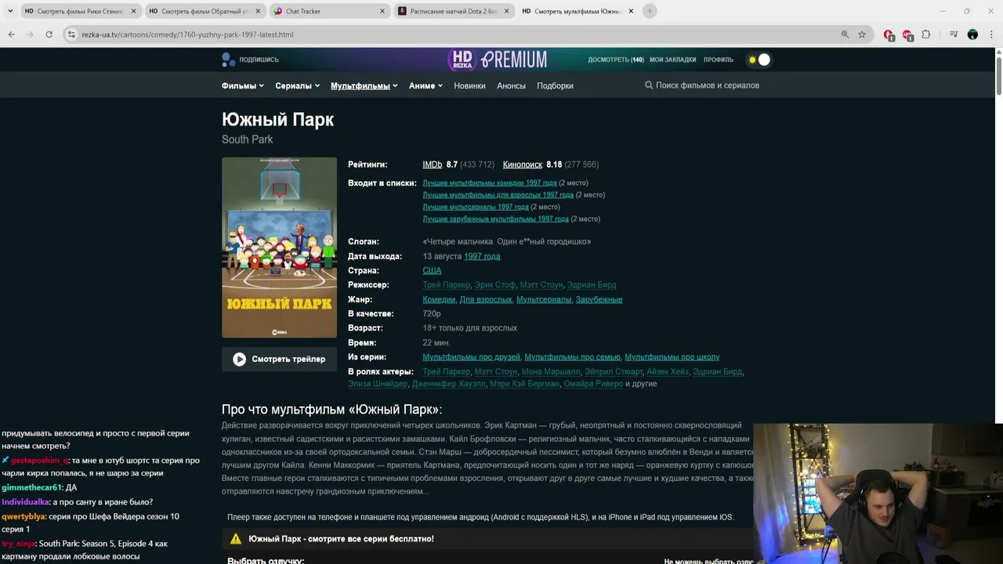1003x564 pixels.
Task: Click chat username gimmethecar61
Action: pos(31,488)
